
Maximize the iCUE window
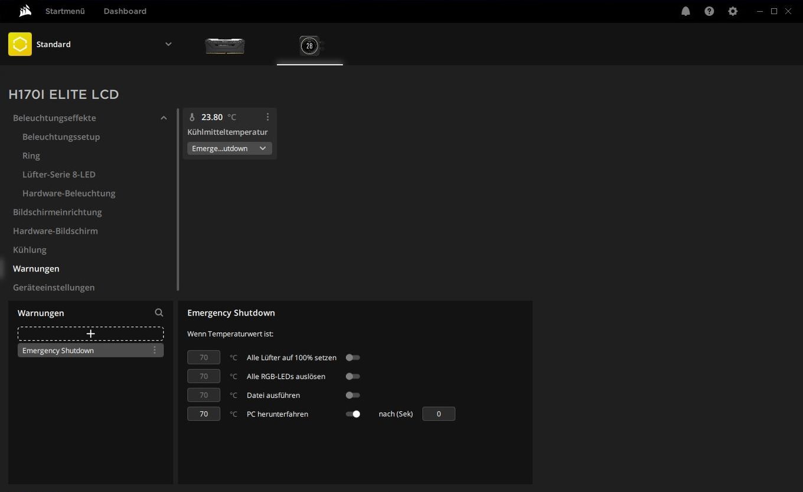(x=774, y=11)
